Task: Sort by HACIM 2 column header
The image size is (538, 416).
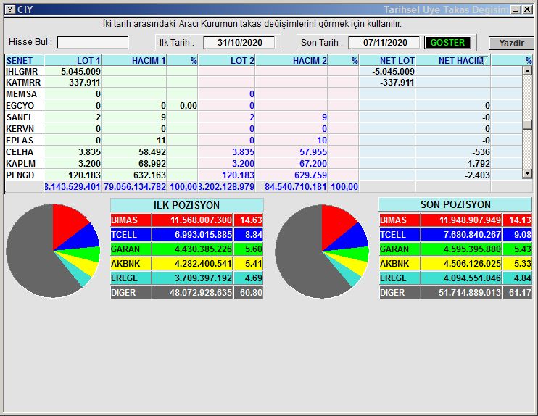Action: click(x=291, y=61)
